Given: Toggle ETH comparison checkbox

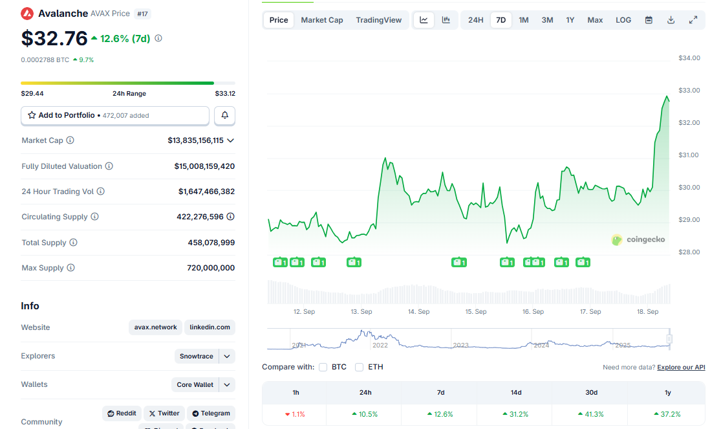Looking at the screenshot, I should click(x=359, y=368).
